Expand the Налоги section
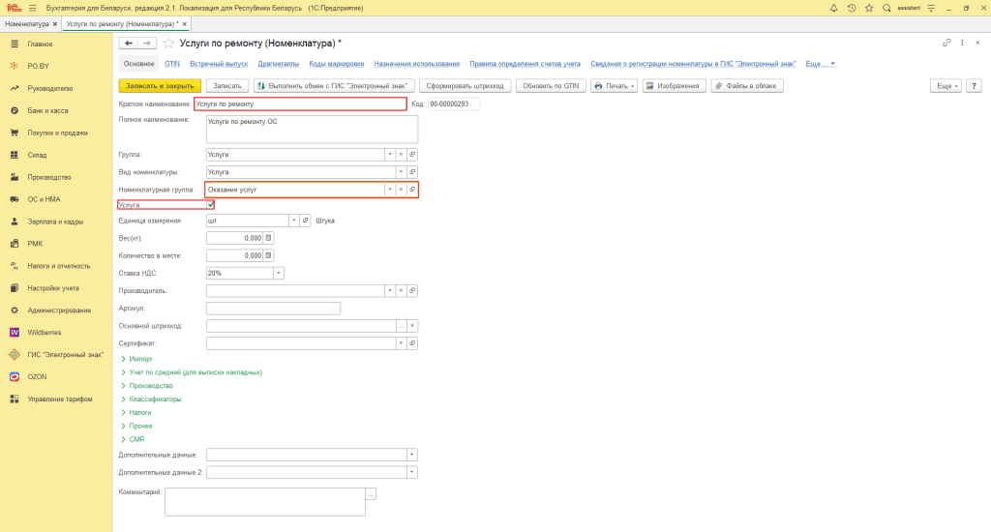Viewport: 991px width, 532px height. coord(140,412)
